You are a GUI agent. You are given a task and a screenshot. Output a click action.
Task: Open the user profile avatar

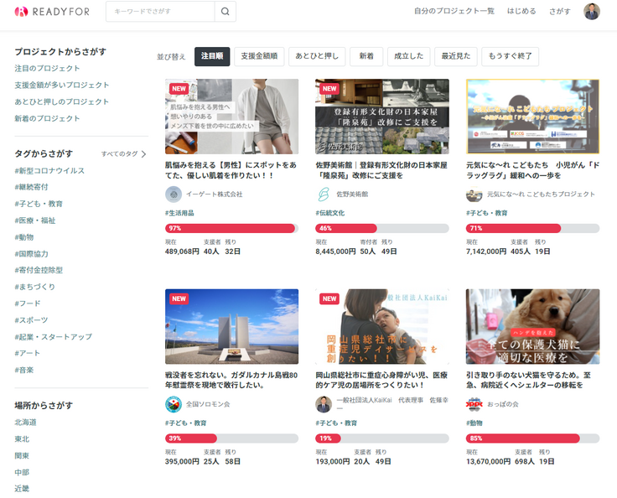pyautogui.click(x=592, y=12)
